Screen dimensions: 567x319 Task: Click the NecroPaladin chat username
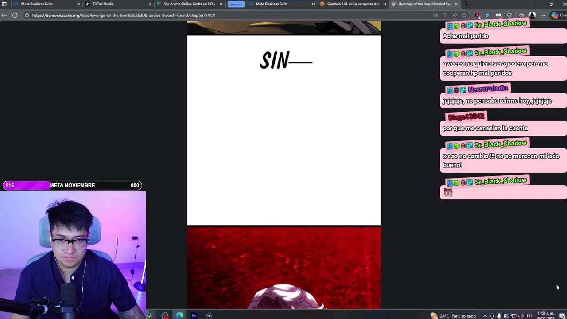click(x=488, y=89)
